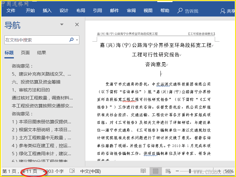236x177 pixels.
Task: Open the 邮件 ribbon tab
Action: coord(114,11)
